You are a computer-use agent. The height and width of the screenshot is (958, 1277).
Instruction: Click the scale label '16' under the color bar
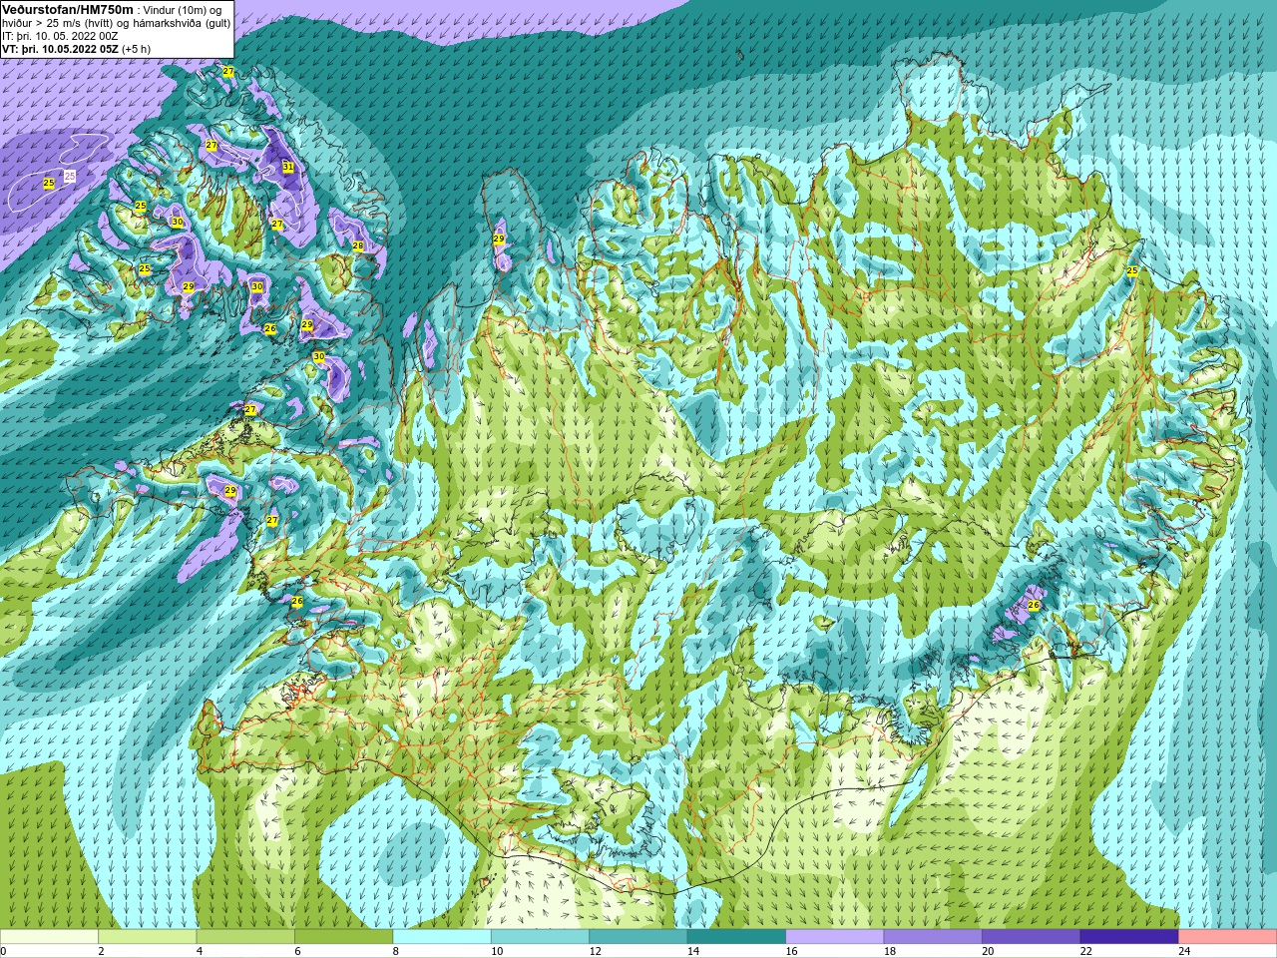click(791, 951)
